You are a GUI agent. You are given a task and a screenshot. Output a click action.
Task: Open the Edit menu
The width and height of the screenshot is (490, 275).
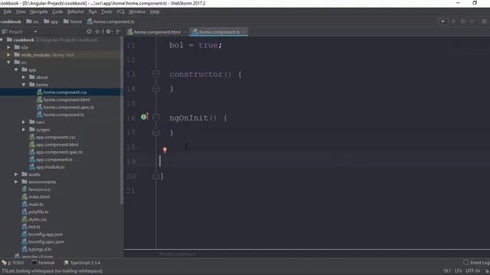tap(8, 12)
